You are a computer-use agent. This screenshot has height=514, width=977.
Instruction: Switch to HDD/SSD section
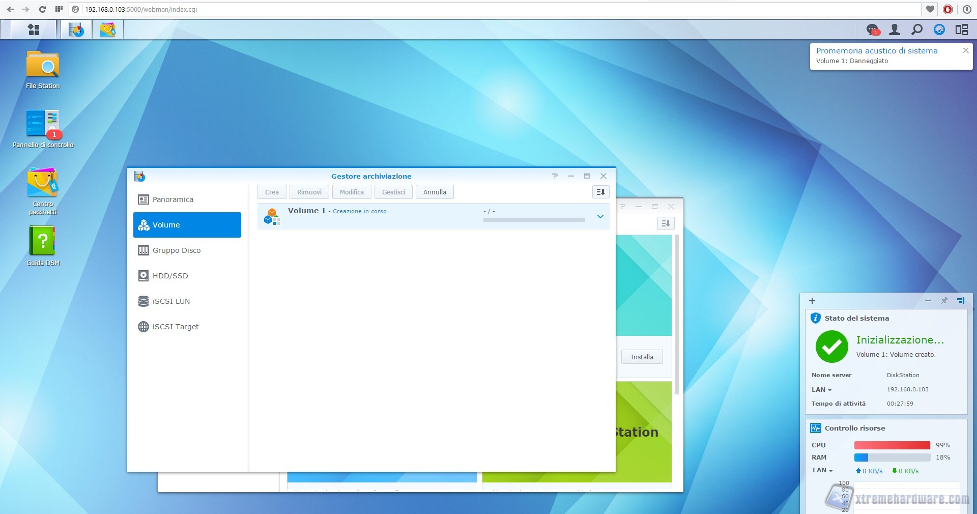[170, 276]
